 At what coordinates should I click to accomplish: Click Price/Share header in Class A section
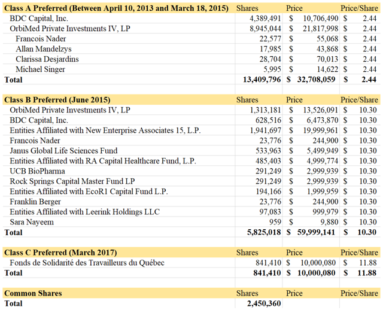click(x=359, y=8)
